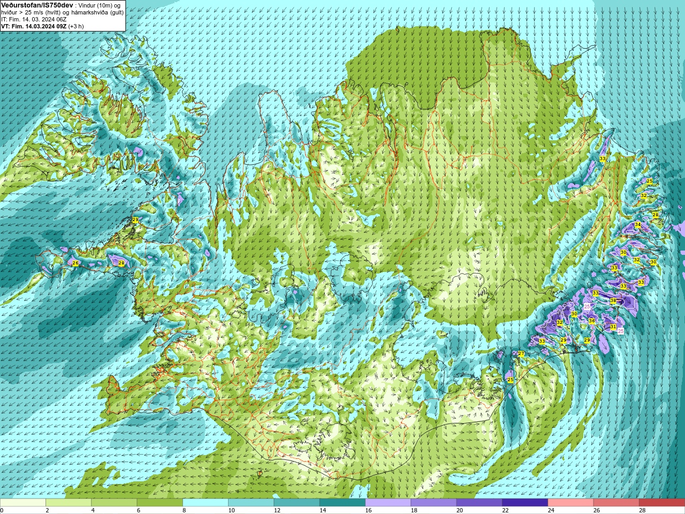Click the legend swatch between 10 and 12
The image size is (685, 514).
[x=251, y=503]
